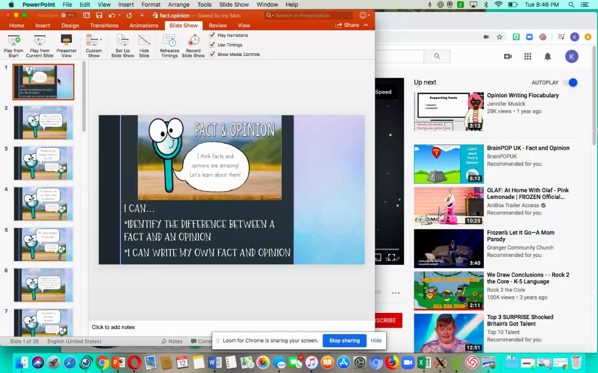Click 'Click to add notes' area
598x373 pixels.
pyautogui.click(x=232, y=327)
